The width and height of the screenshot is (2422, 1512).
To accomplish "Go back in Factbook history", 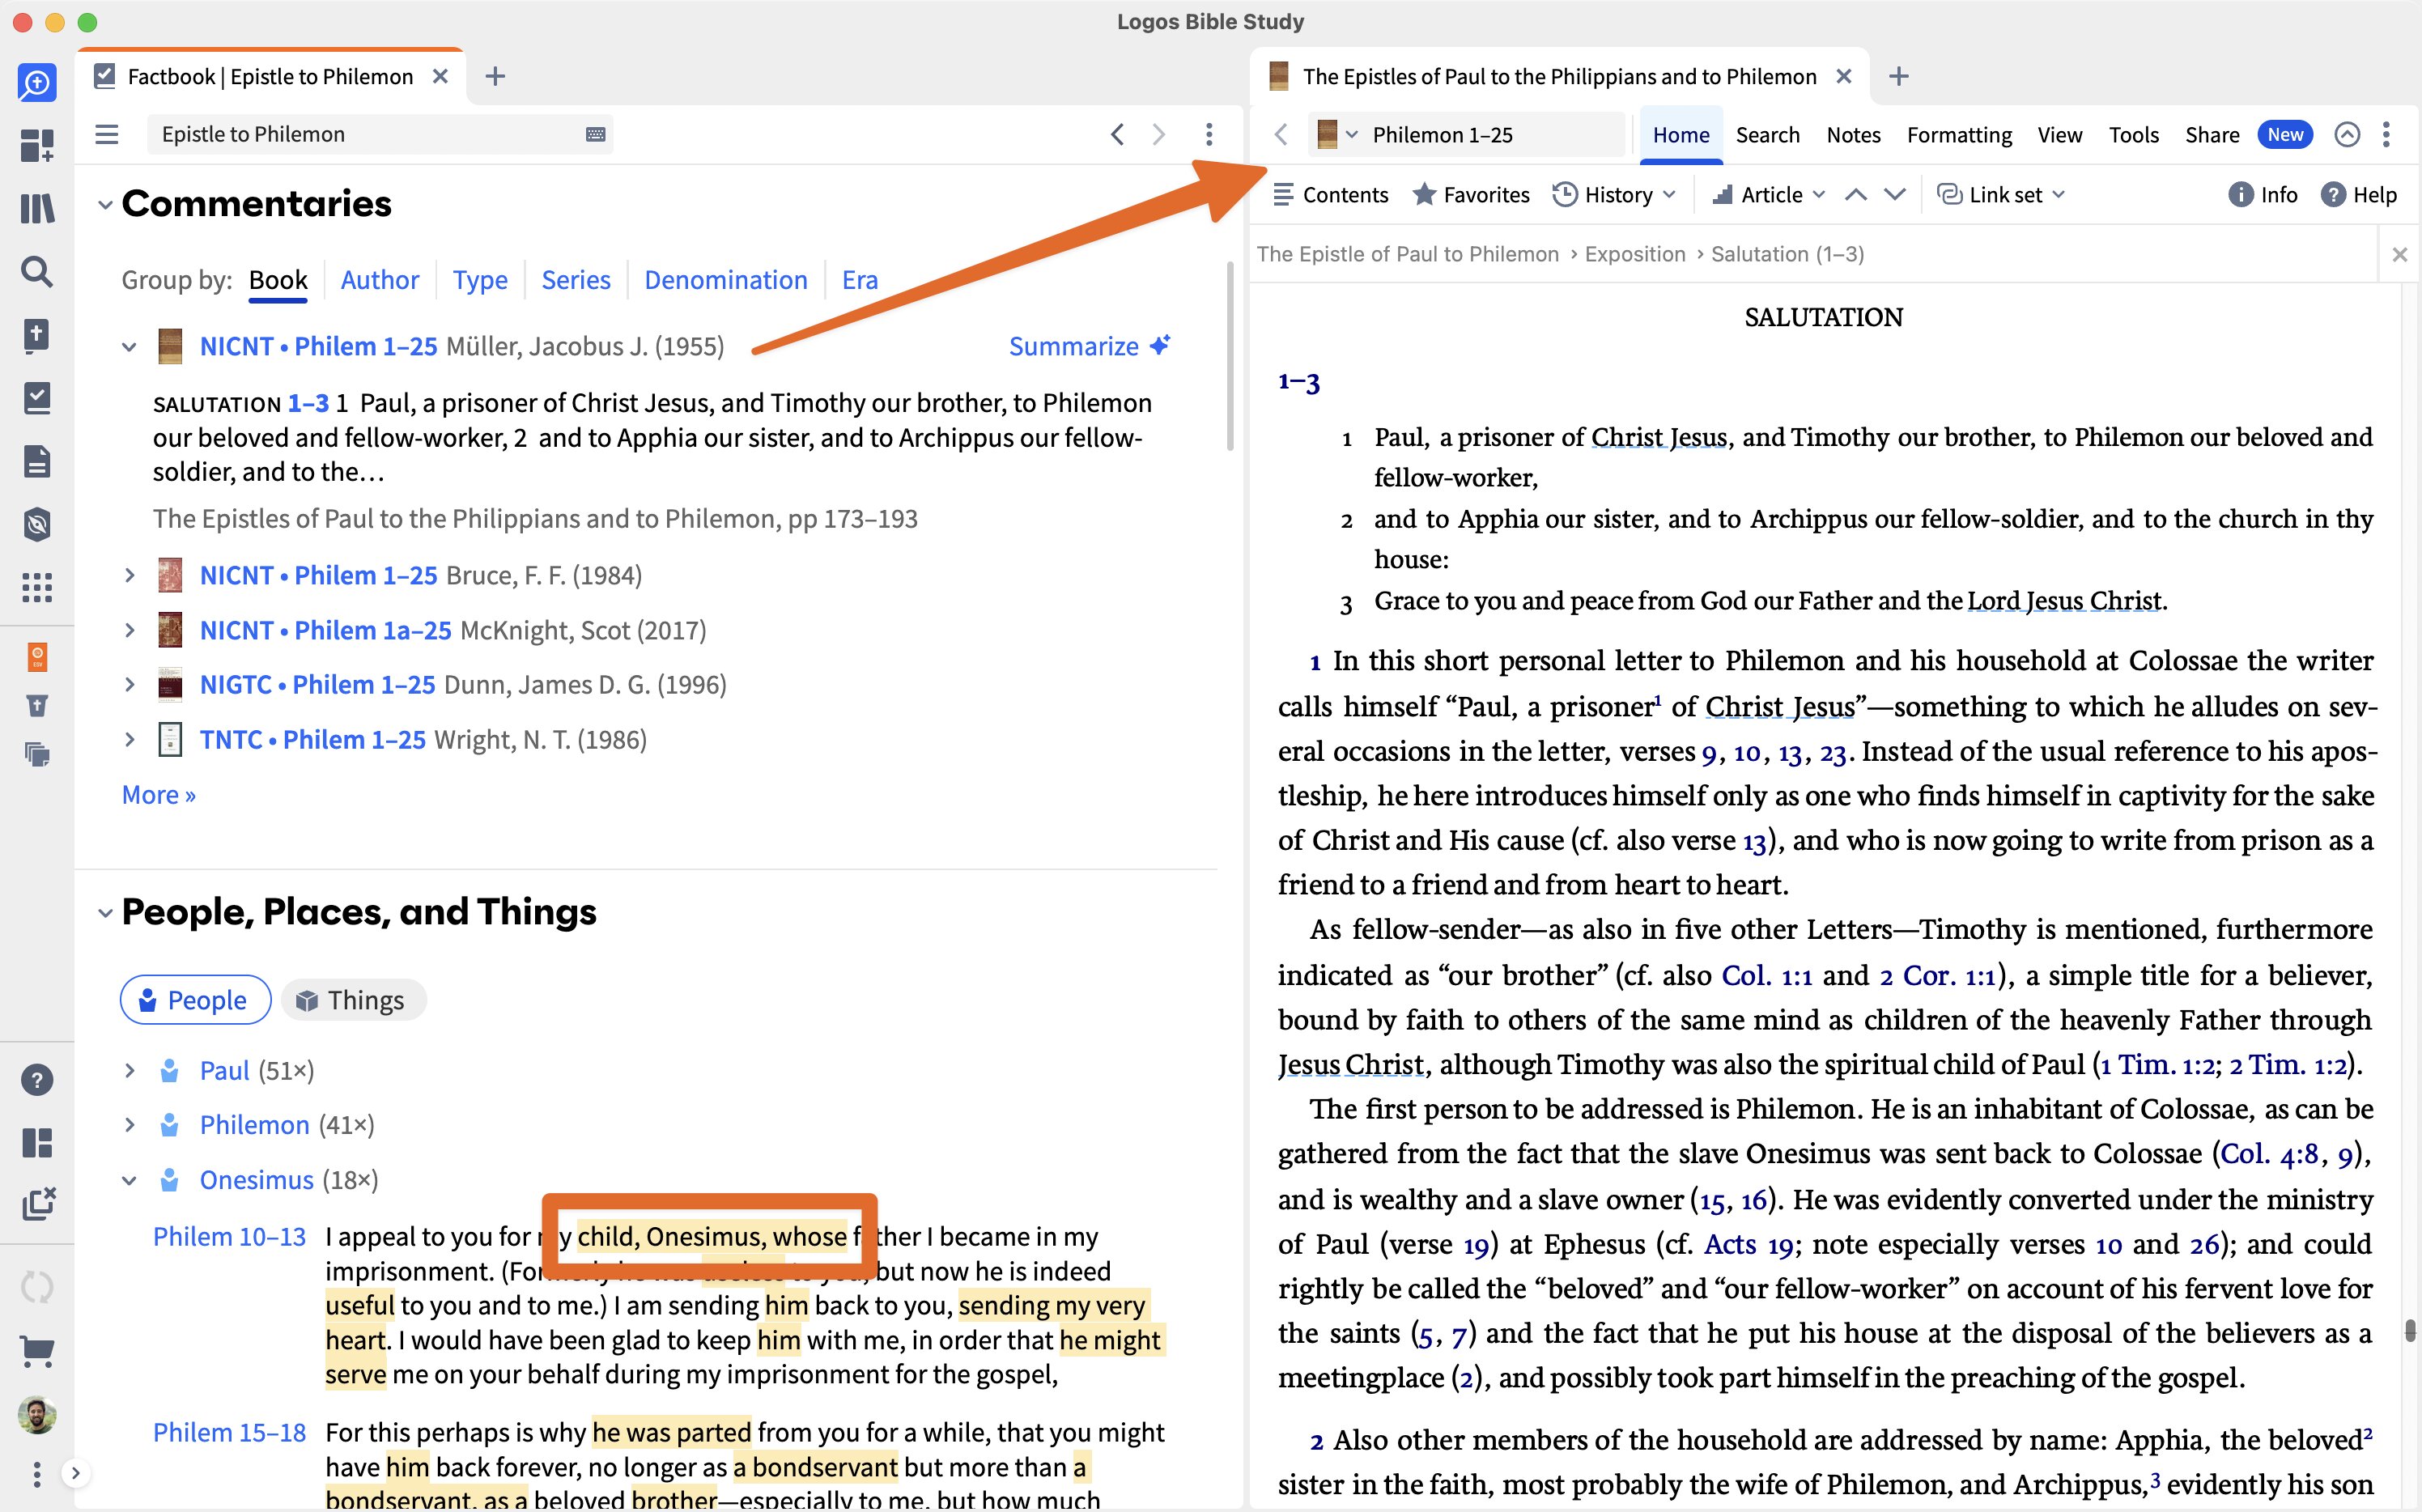I will pyautogui.click(x=1117, y=134).
